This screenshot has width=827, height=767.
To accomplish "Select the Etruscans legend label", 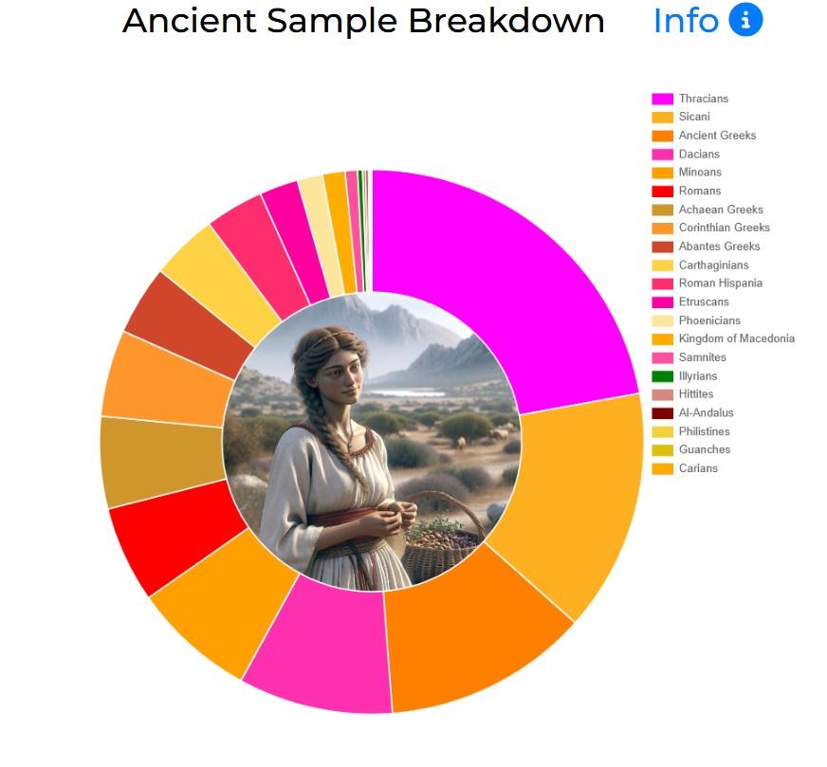I will pos(704,302).
